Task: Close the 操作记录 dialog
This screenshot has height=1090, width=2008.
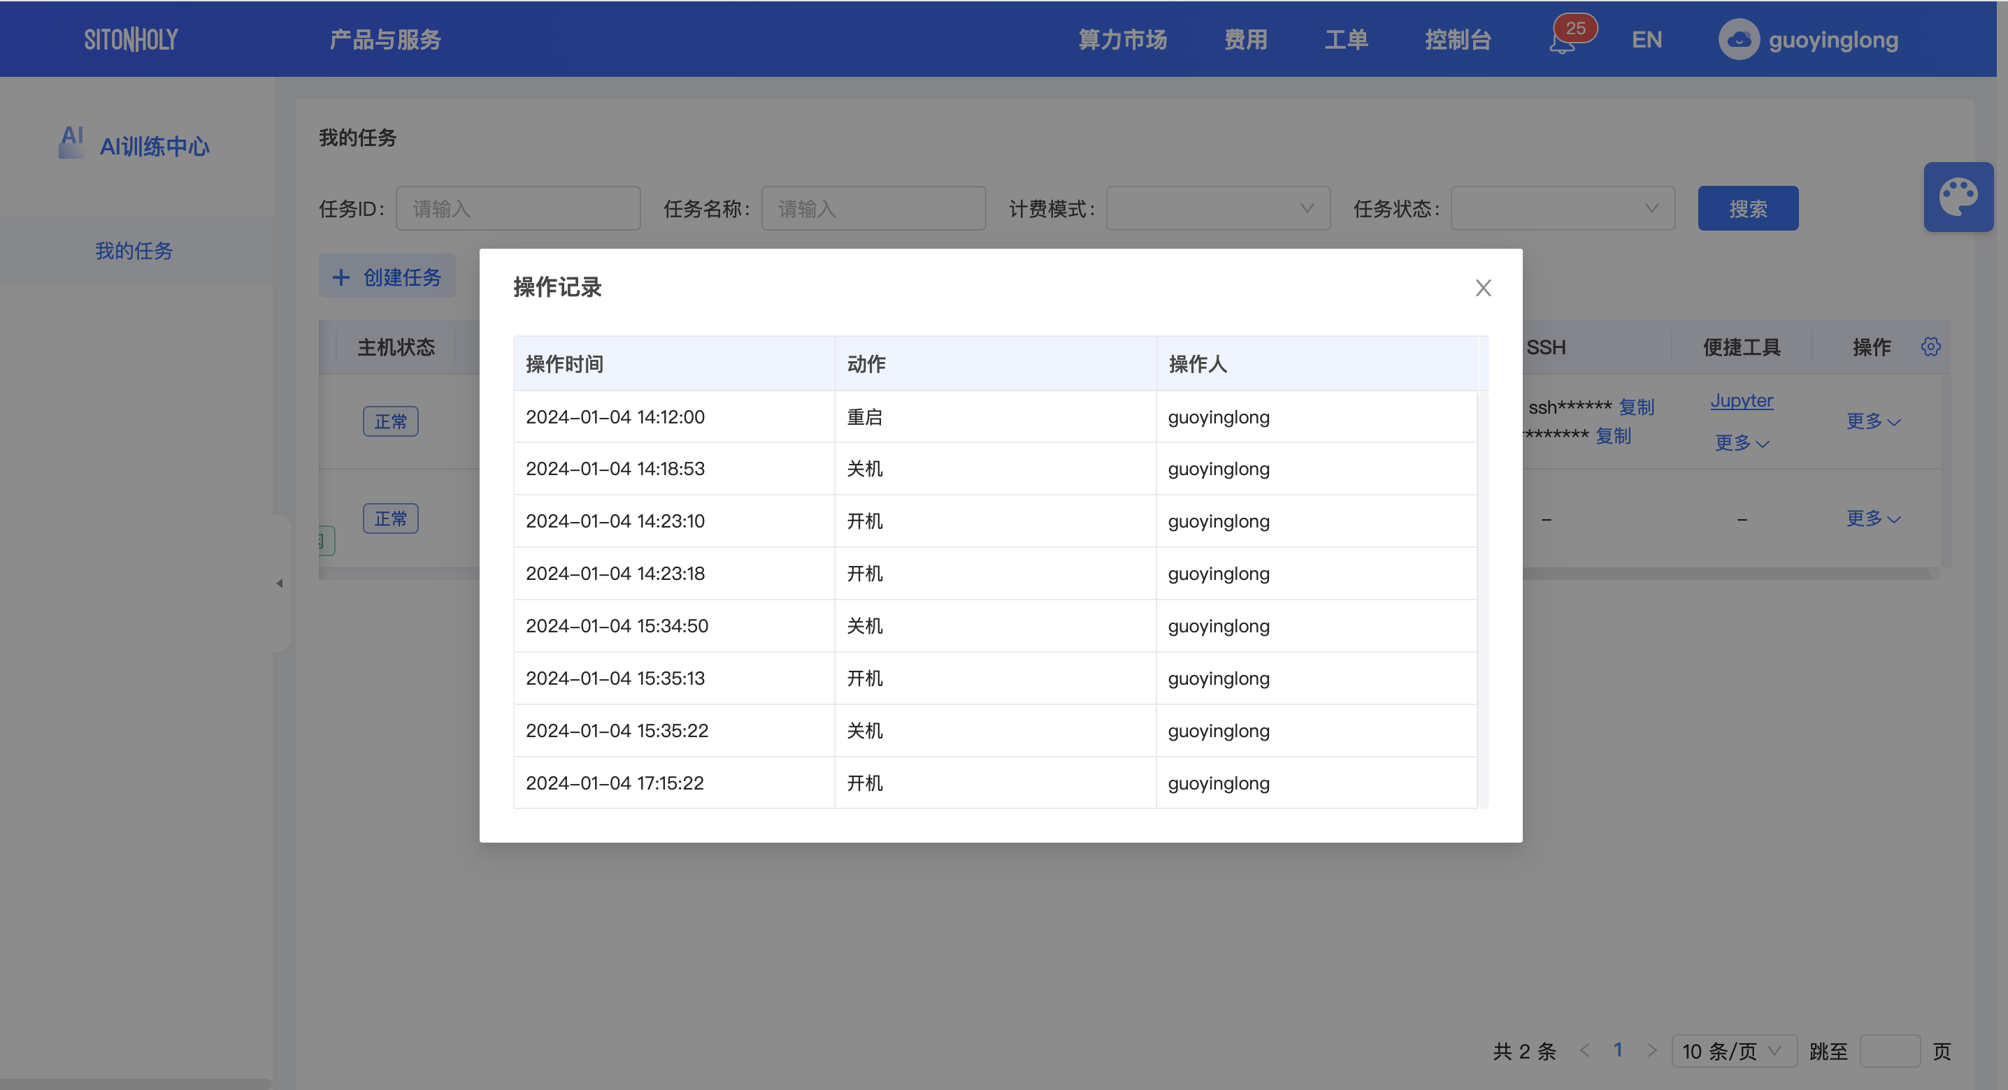Action: pyautogui.click(x=1483, y=287)
